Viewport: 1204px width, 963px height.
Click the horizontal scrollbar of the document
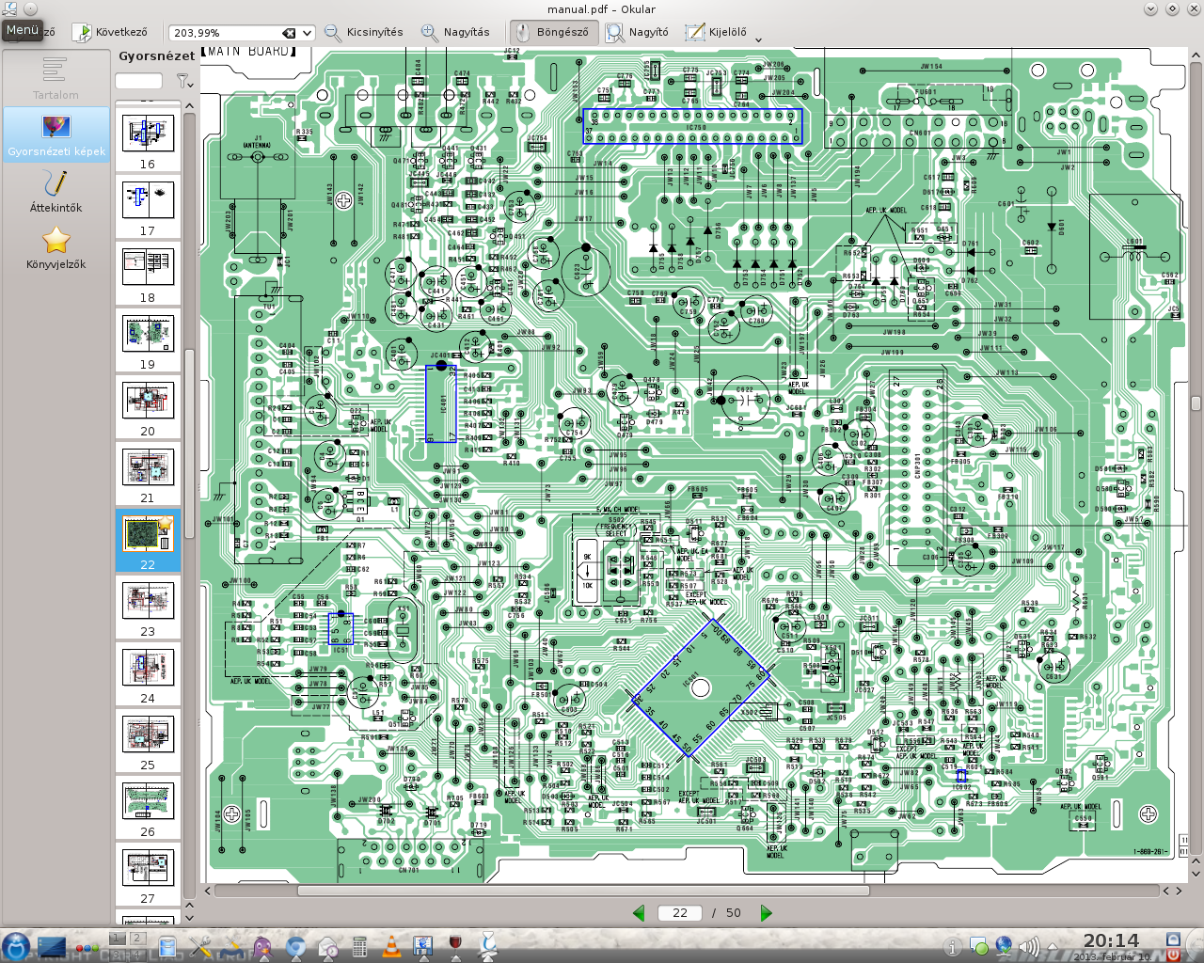583,890
